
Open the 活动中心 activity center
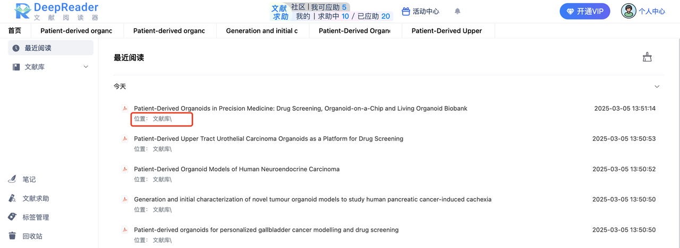420,11
